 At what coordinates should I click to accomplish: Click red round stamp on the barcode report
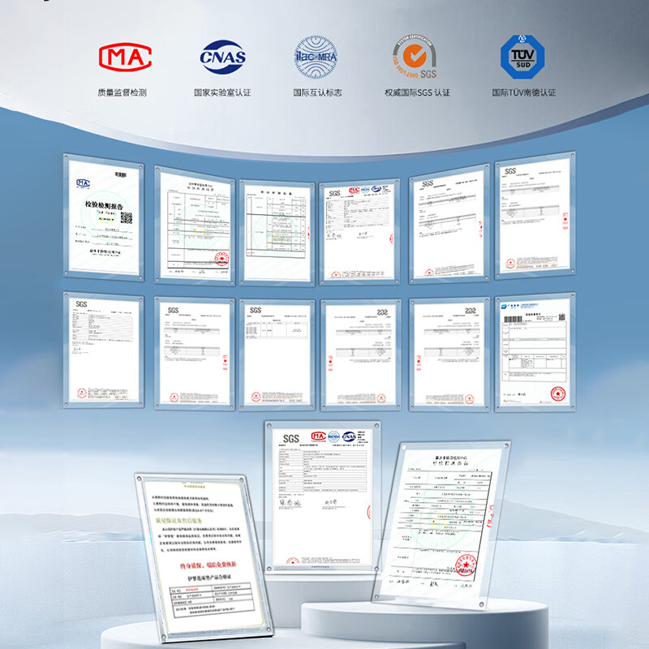click(557, 393)
